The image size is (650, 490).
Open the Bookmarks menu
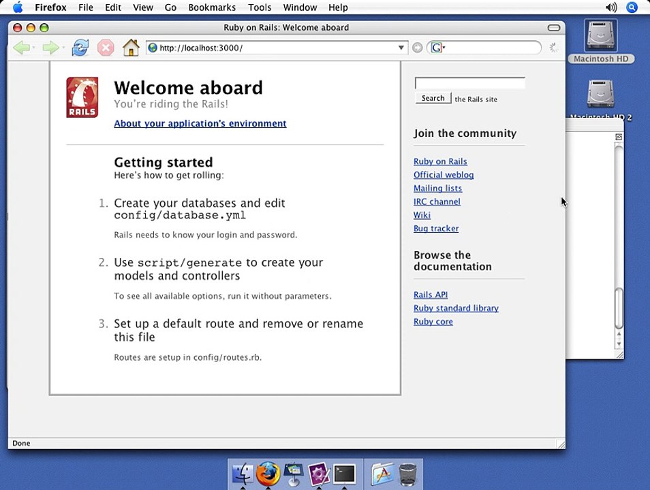(x=212, y=7)
